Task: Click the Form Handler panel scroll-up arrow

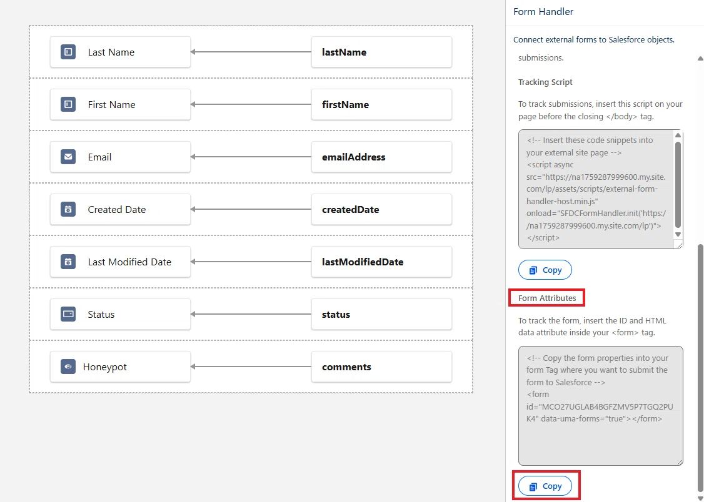Action: coord(700,58)
